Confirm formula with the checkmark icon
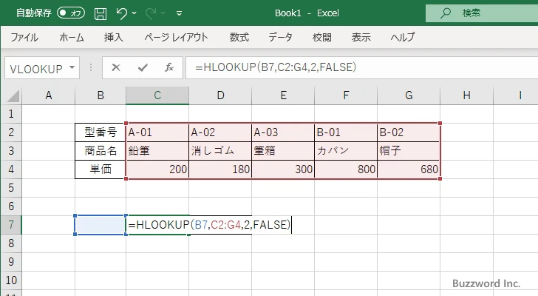 click(143, 67)
